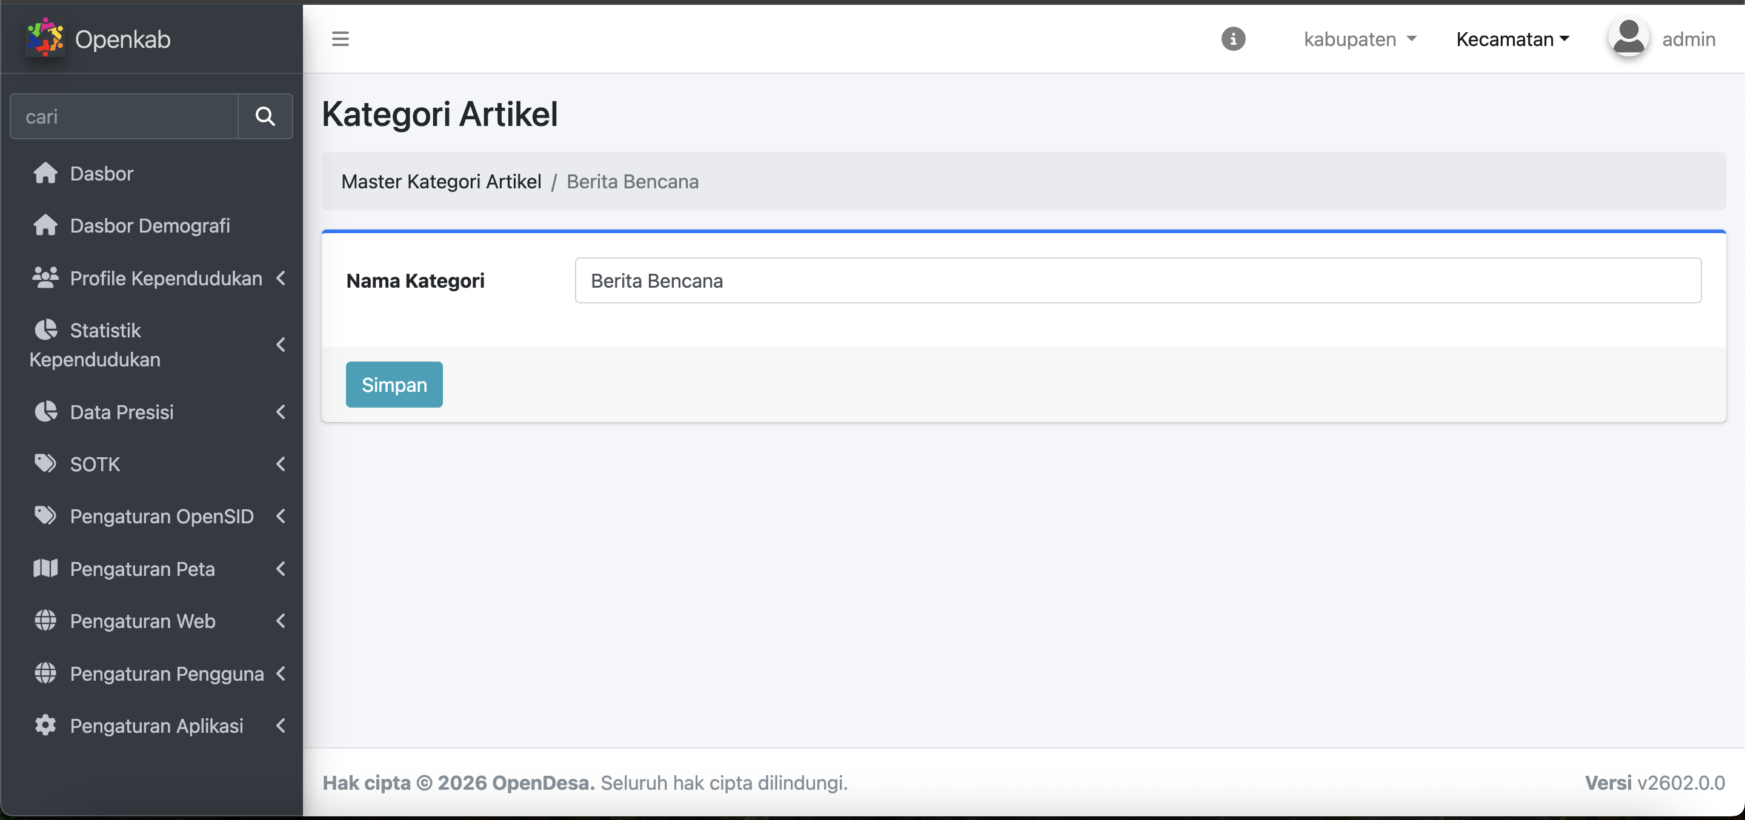Click the Nama Kategori text field

click(1137, 280)
